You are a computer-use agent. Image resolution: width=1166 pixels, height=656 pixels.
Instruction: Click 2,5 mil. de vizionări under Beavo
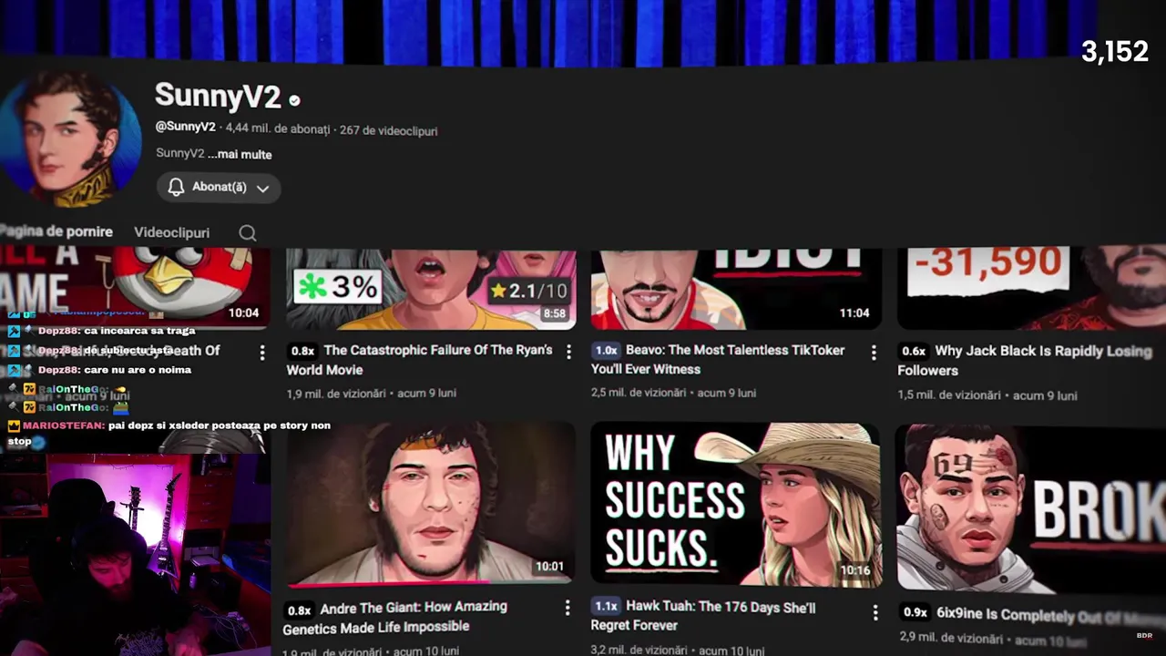tap(639, 393)
